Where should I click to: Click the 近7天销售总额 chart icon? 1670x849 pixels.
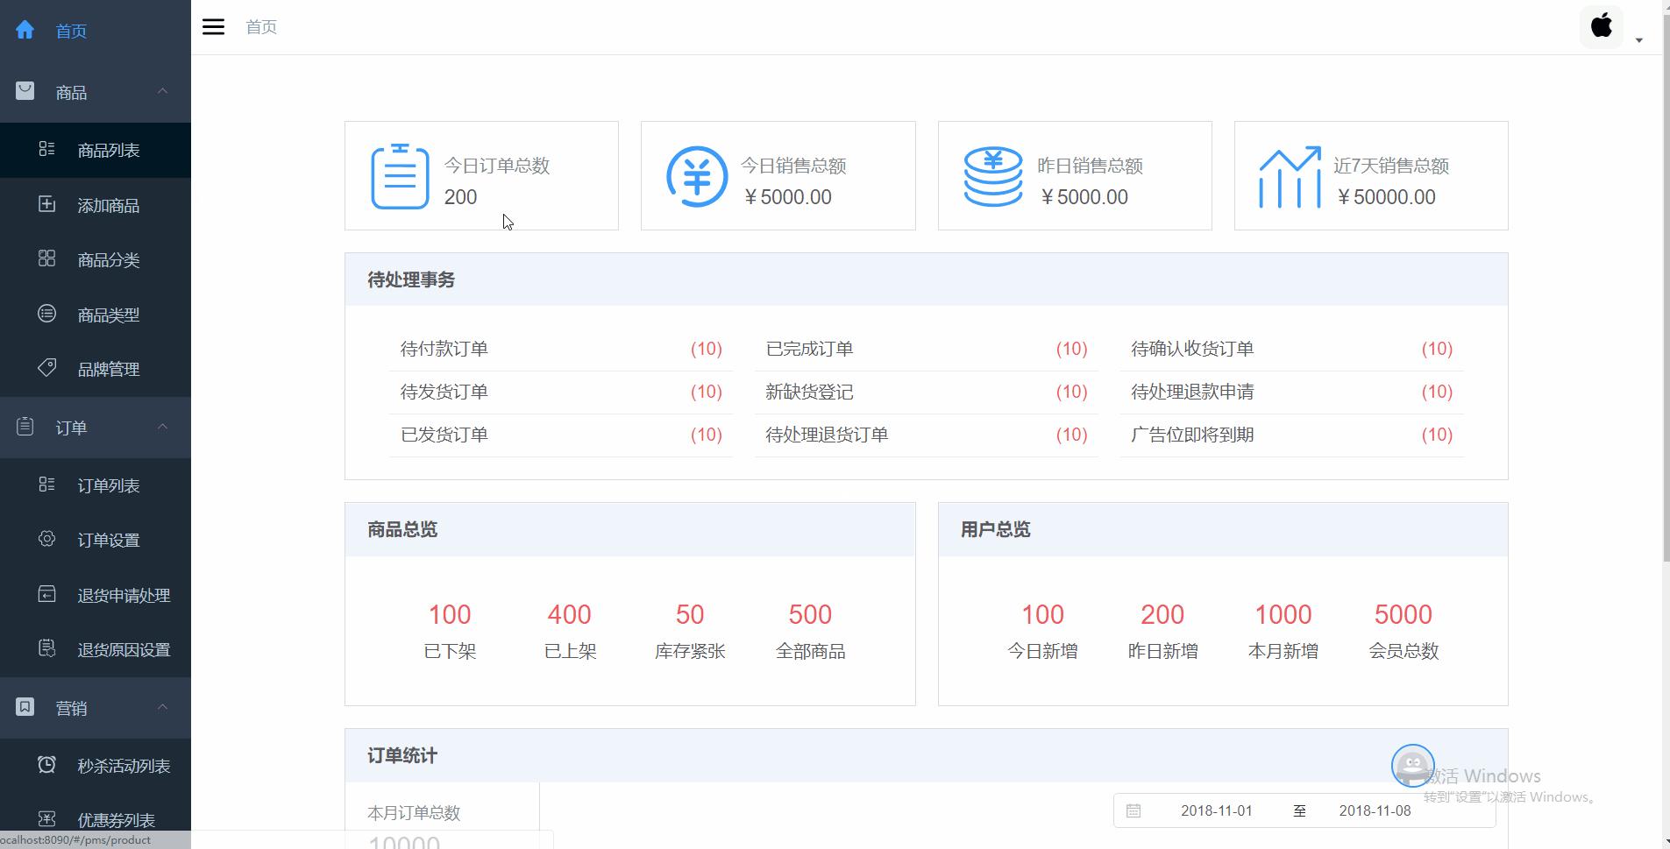[1290, 177]
